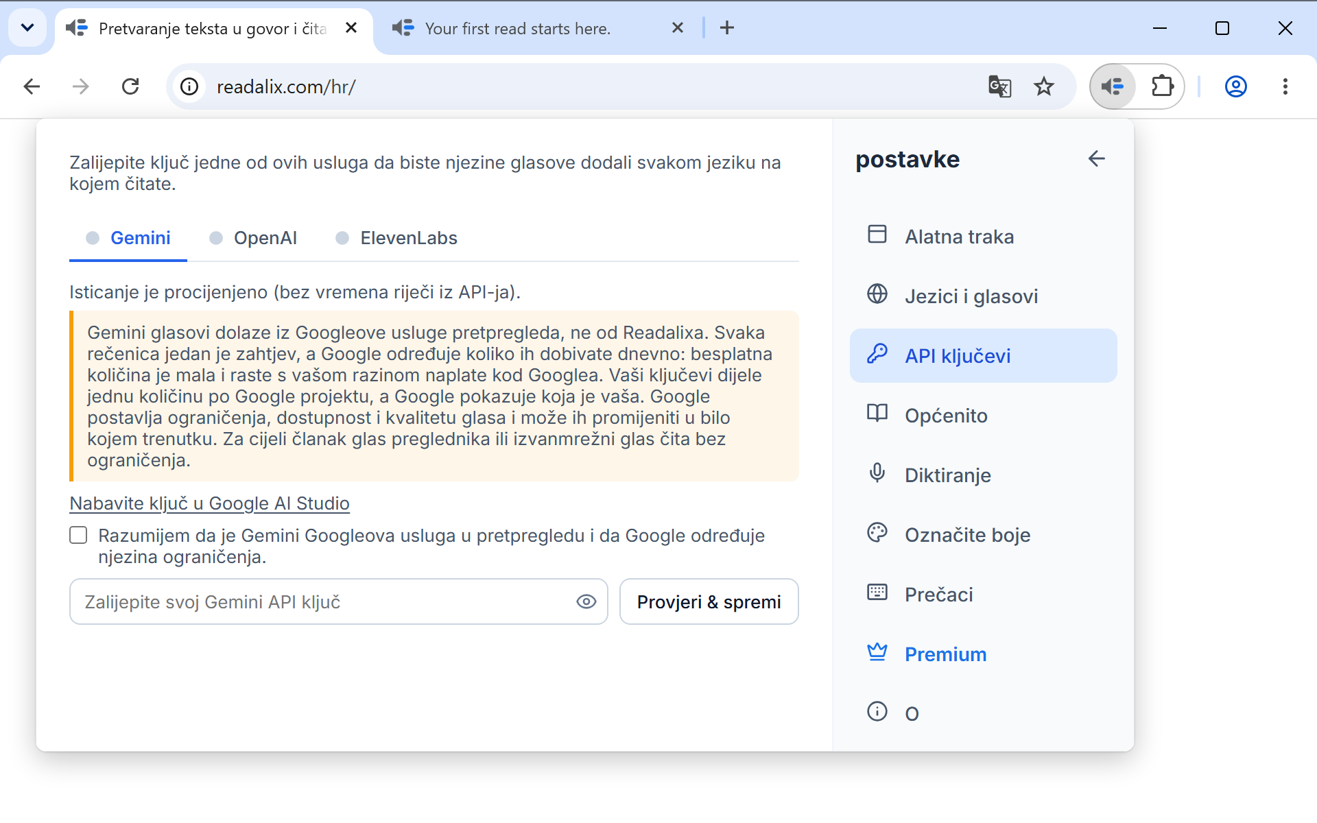Tick the Razumijem Gemini consent checkbox

click(78, 535)
